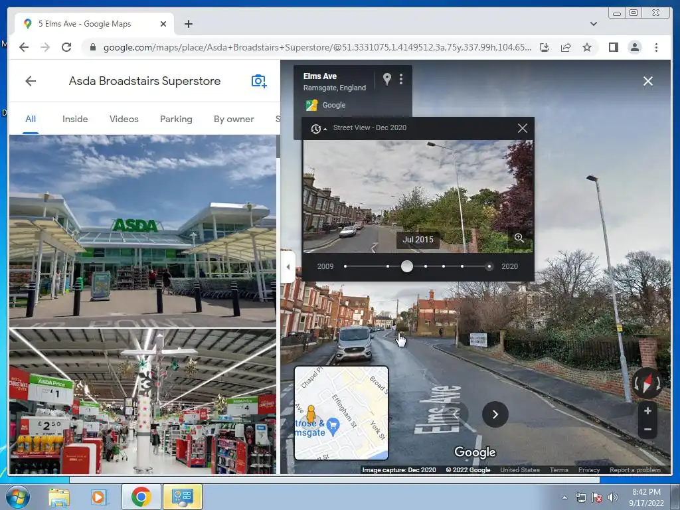Go to the next photo arrow
The image size is (680, 510).
(x=495, y=414)
